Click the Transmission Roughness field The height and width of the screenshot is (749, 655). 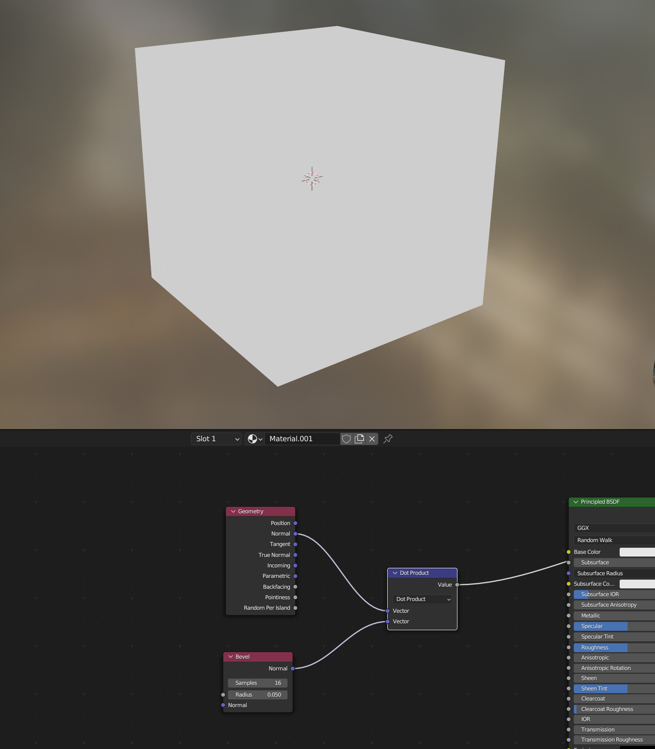point(614,739)
